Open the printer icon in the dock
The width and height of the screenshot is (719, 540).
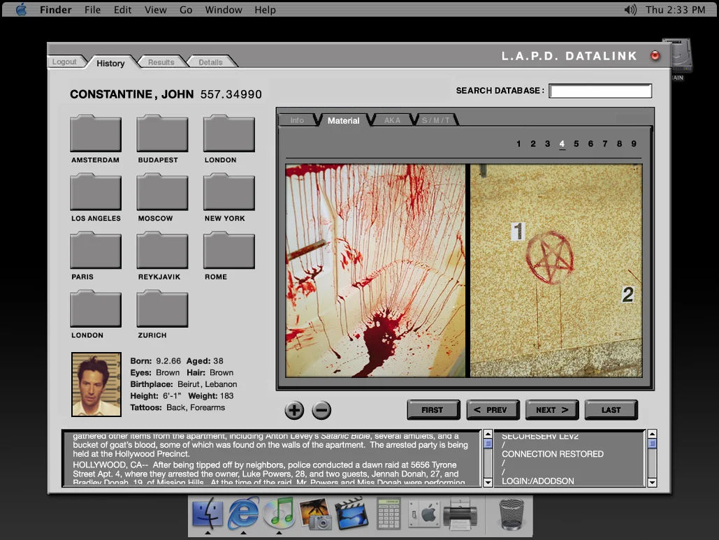coord(460,514)
